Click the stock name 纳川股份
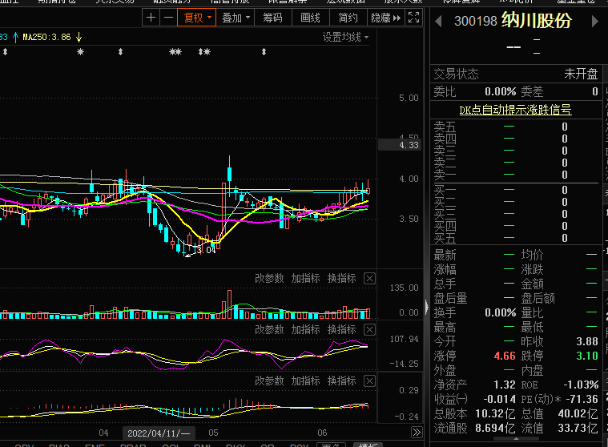Screen dimensions: 608x447 click(x=537, y=20)
